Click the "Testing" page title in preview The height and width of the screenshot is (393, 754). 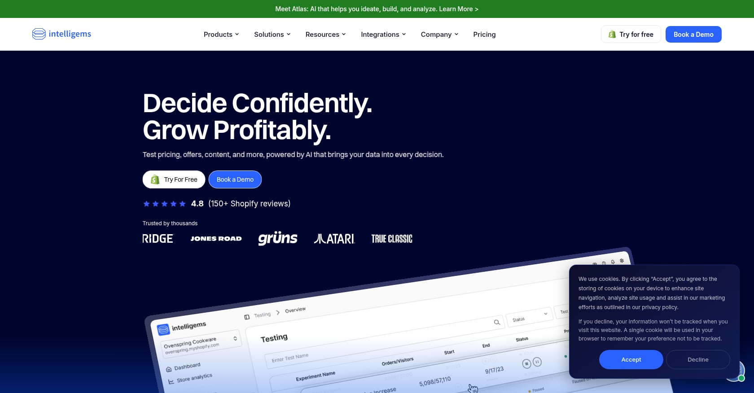pyautogui.click(x=274, y=338)
